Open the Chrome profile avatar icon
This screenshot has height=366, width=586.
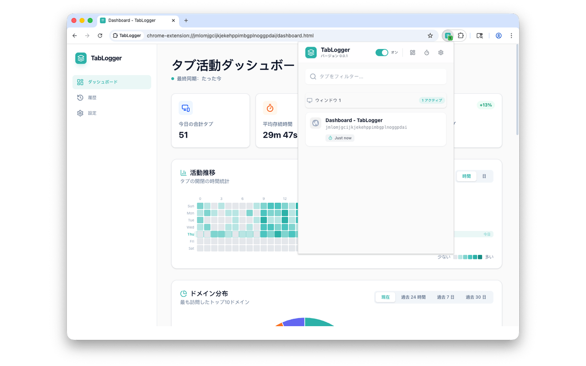499,36
